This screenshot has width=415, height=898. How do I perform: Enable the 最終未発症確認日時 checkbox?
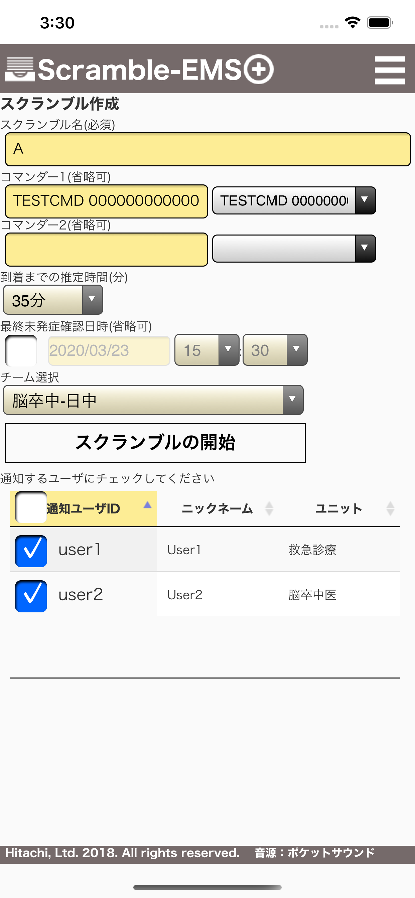(21, 350)
